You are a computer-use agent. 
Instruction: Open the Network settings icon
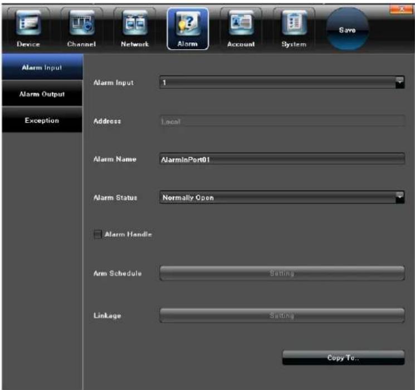[134, 28]
